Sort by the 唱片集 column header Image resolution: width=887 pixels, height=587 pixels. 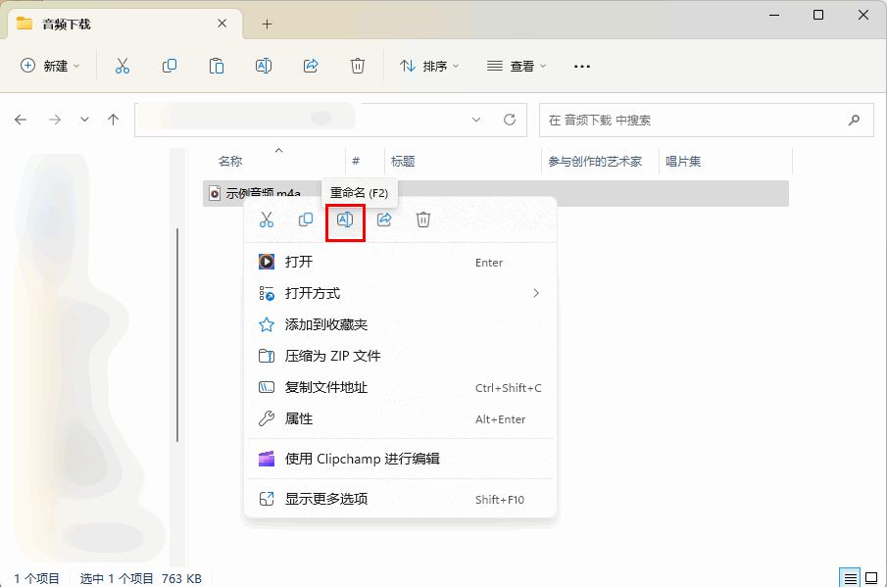[x=683, y=161]
